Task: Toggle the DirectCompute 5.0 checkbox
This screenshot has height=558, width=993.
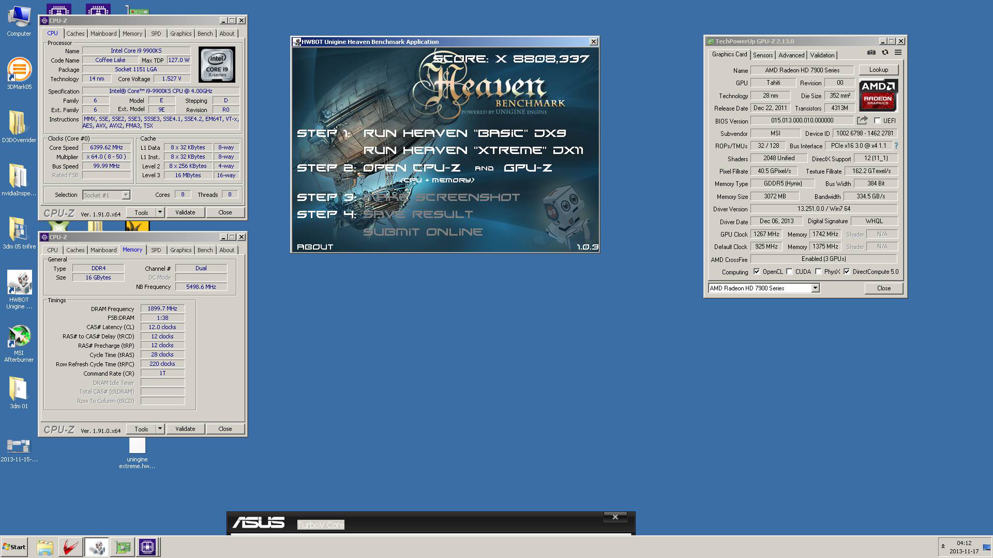Action: (847, 272)
